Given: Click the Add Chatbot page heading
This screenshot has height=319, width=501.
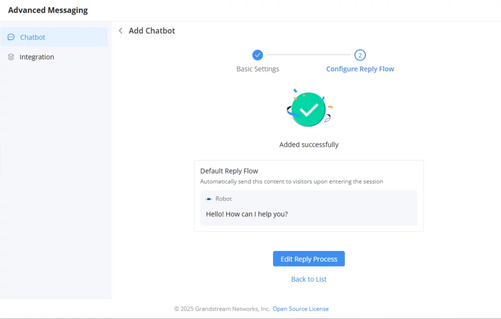Looking at the screenshot, I should 152,31.
